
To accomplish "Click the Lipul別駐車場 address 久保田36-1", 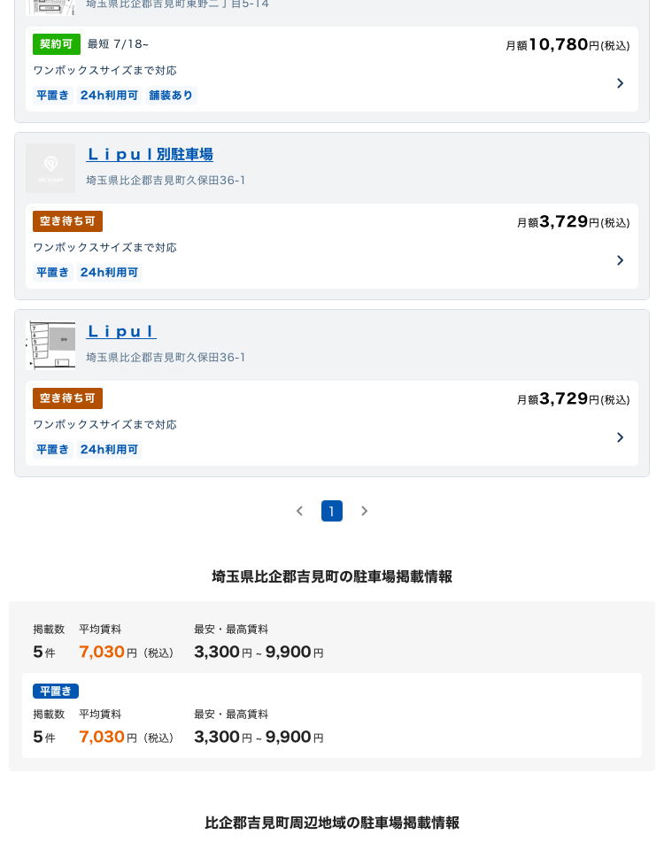I will coord(166,181).
